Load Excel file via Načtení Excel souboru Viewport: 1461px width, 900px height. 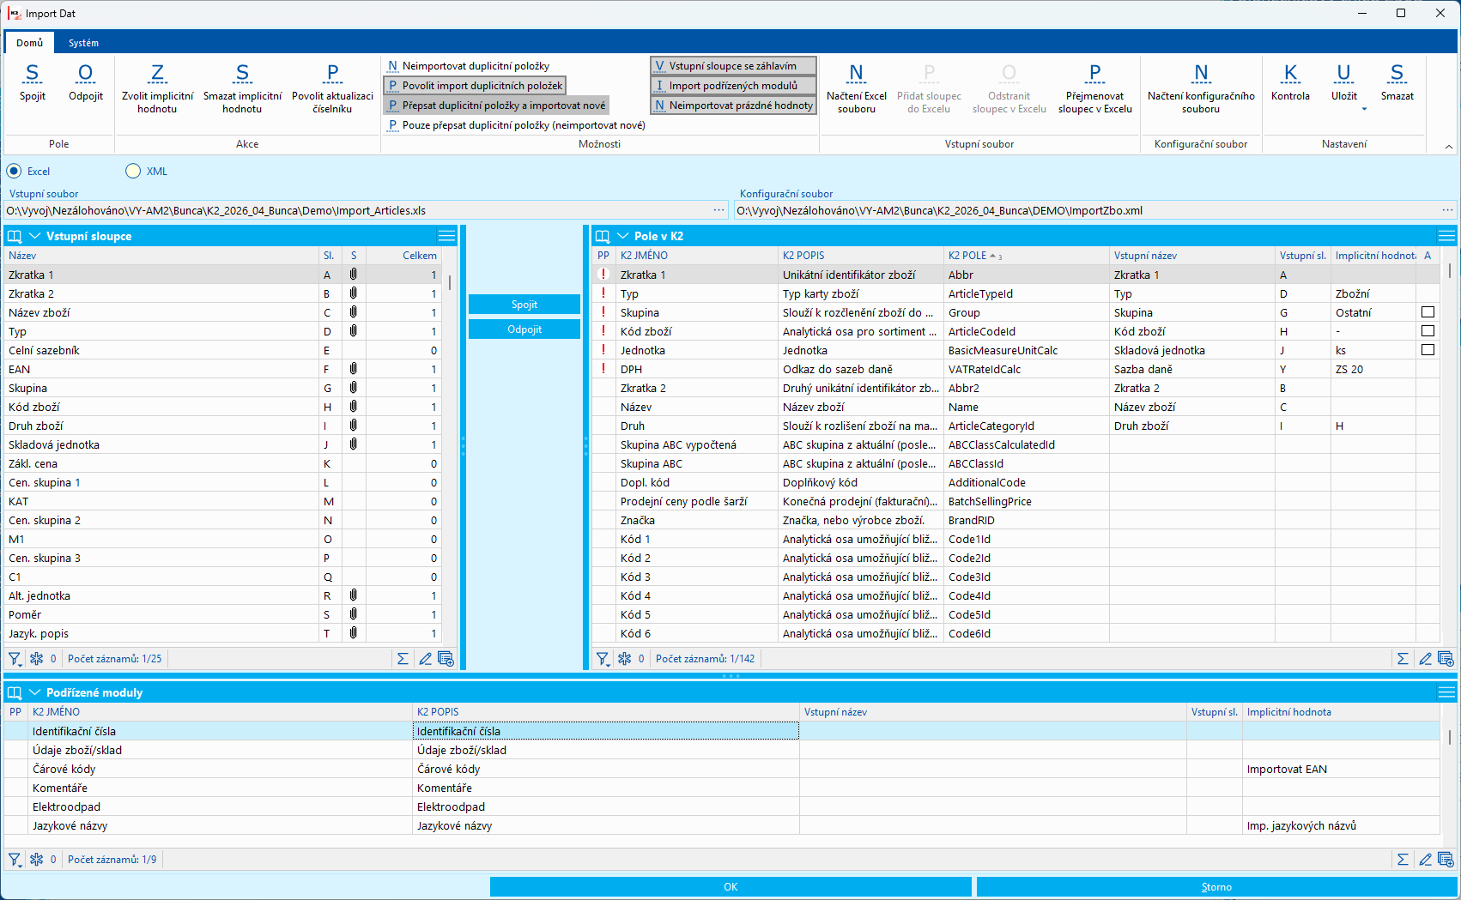click(x=857, y=88)
